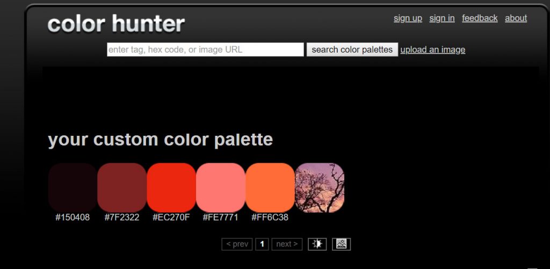Viewport: 550px width, 269px height.
Task: Choose the pink #FE7771 swatch
Action: coord(221,187)
